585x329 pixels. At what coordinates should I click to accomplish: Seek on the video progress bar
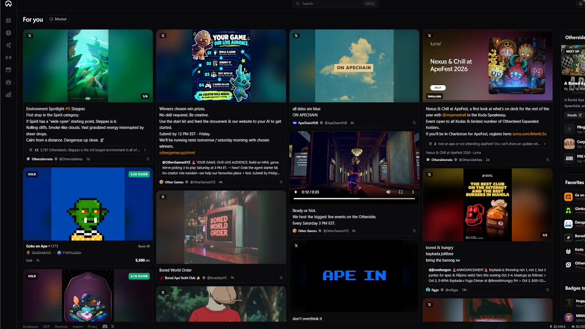tap(354, 198)
